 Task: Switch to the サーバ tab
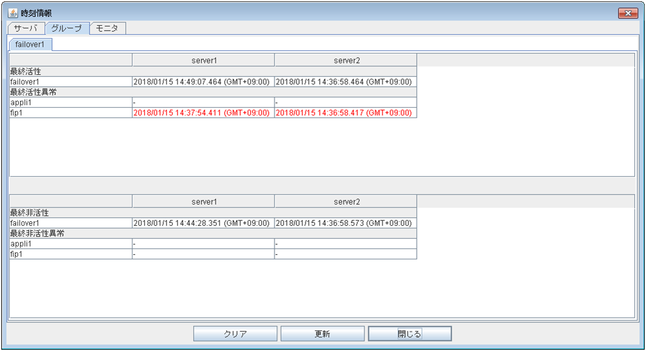click(26, 28)
